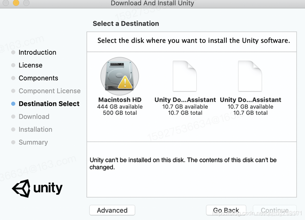Minimize window with the yellow button
The image size is (305, 220).
[16, 3]
